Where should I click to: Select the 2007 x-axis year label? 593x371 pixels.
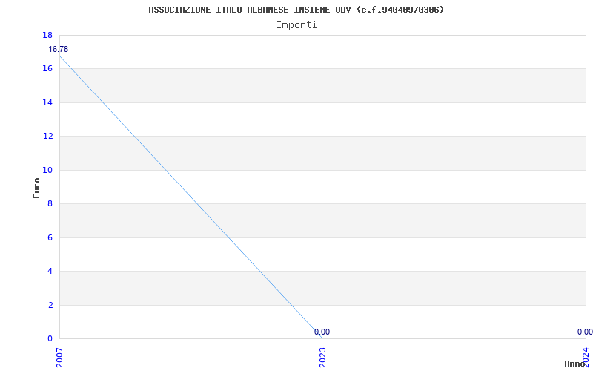click(60, 358)
